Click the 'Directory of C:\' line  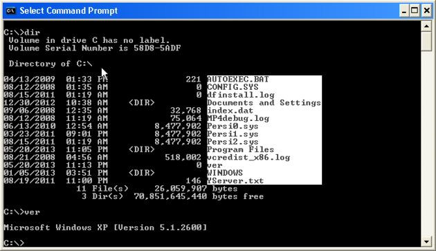coord(51,64)
